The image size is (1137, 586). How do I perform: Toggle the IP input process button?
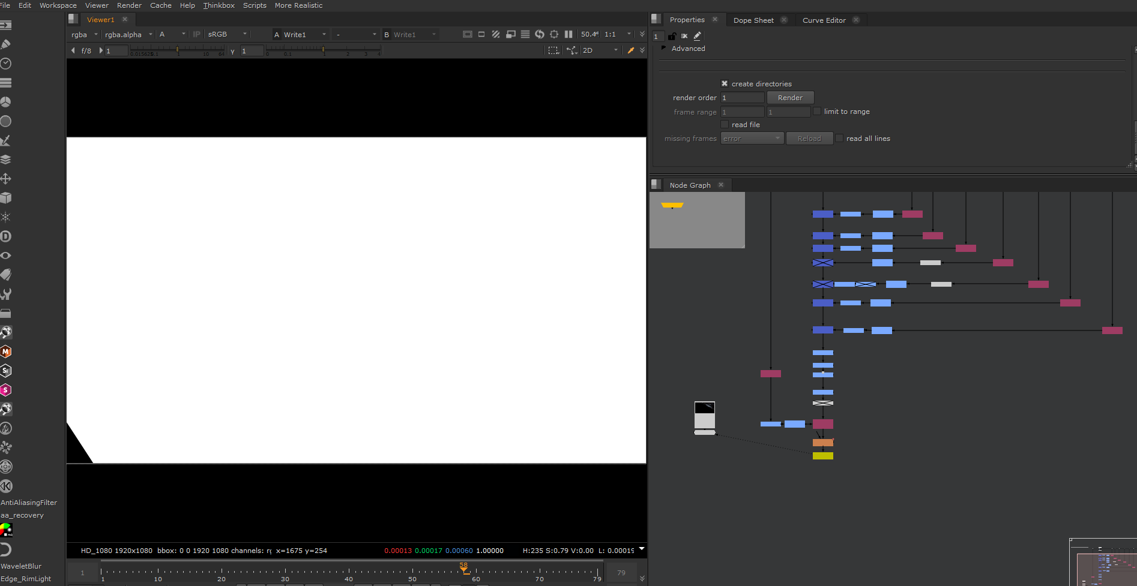pyautogui.click(x=196, y=34)
